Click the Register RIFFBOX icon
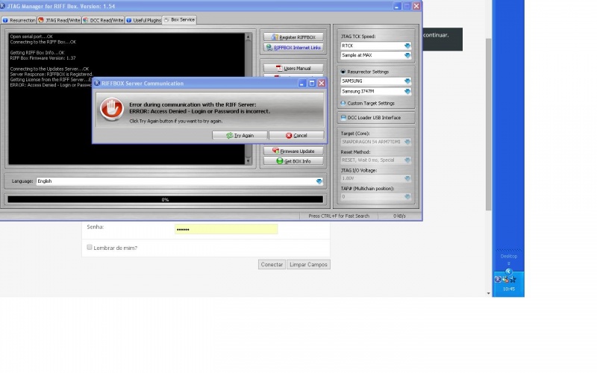 (275, 37)
